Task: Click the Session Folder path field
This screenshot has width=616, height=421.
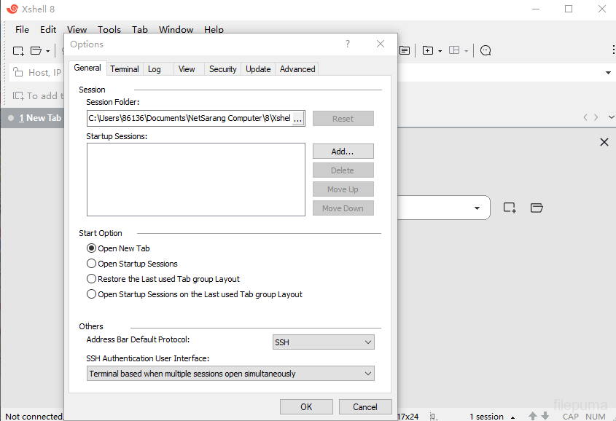Action: [x=189, y=118]
